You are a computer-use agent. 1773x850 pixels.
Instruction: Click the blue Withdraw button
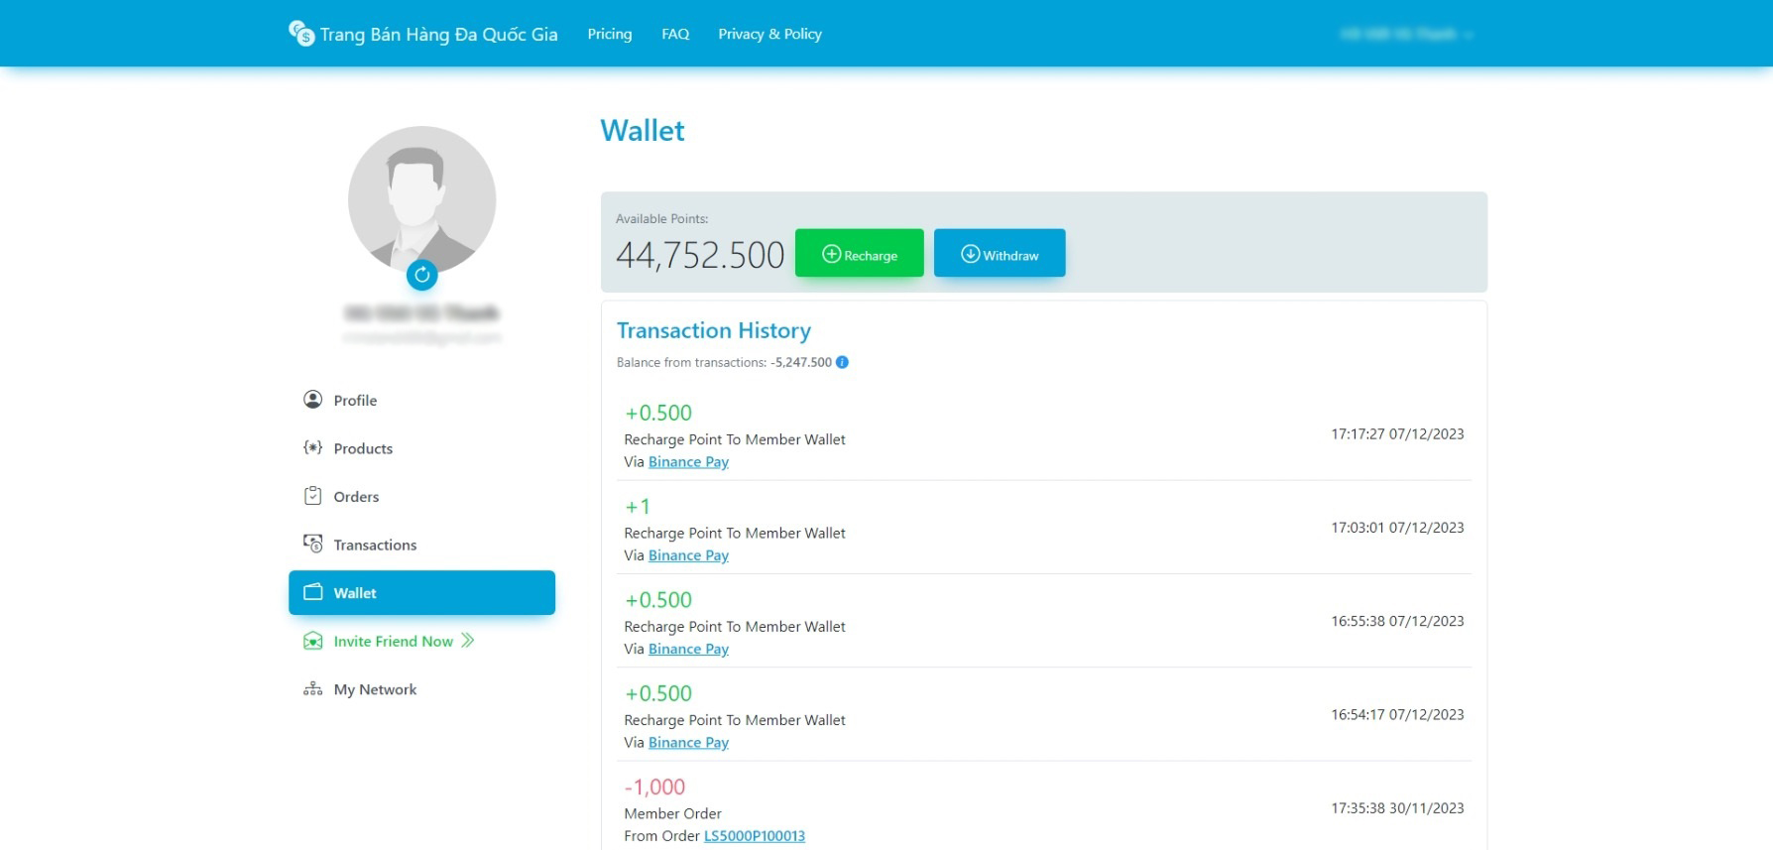click(1000, 253)
